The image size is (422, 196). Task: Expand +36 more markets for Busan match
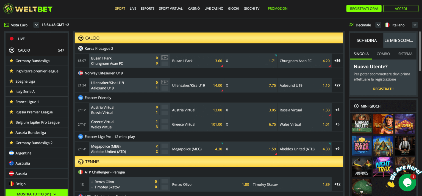click(337, 61)
